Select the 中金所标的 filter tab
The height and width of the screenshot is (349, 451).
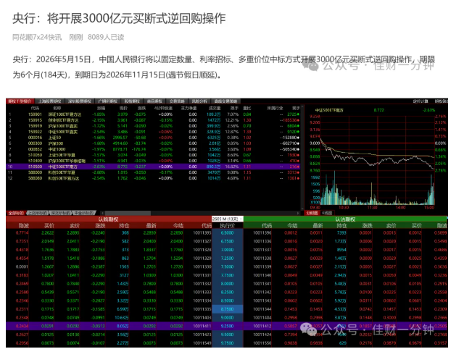tap(84, 213)
